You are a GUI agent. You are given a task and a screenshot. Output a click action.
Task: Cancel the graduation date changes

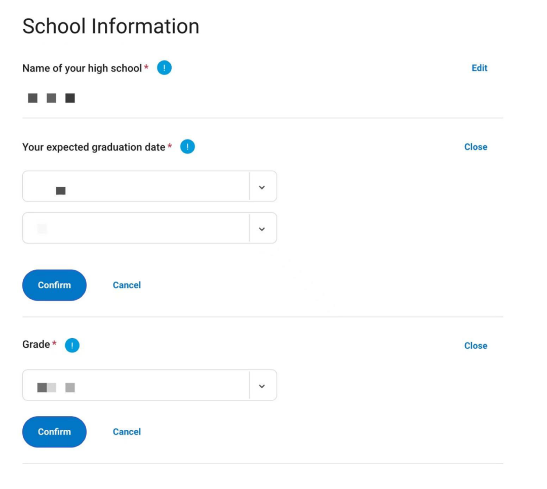click(127, 285)
